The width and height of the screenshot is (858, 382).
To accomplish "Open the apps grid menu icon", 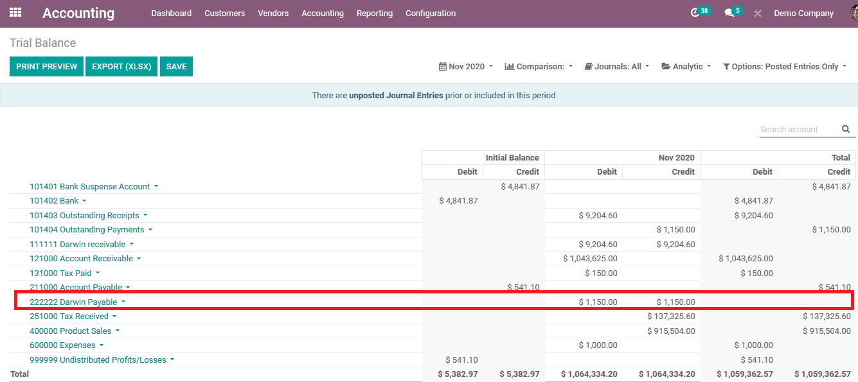I will tap(15, 12).
